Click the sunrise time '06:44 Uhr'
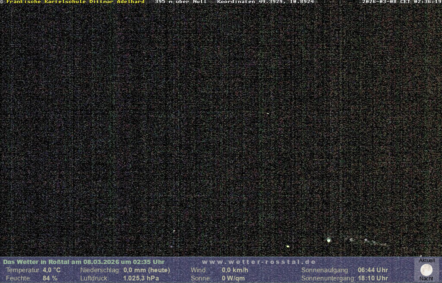The image size is (442, 283). [373, 270]
